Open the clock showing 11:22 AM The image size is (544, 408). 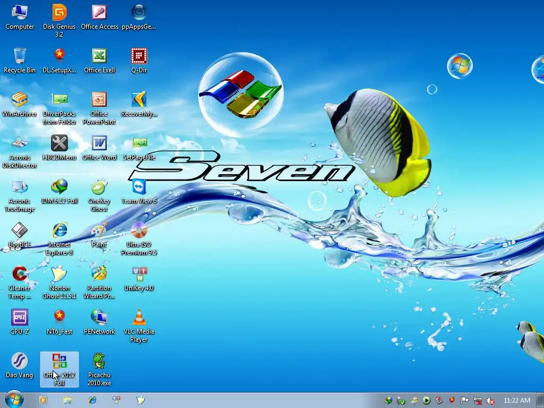tap(516, 401)
